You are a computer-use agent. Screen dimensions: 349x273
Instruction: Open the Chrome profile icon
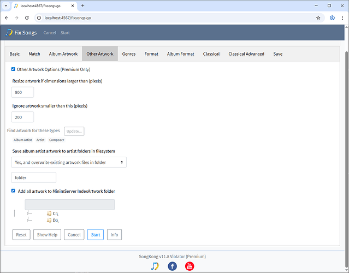332,18
